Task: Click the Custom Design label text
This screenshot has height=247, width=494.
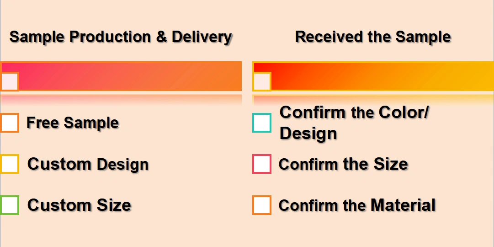Action: [x=88, y=164]
